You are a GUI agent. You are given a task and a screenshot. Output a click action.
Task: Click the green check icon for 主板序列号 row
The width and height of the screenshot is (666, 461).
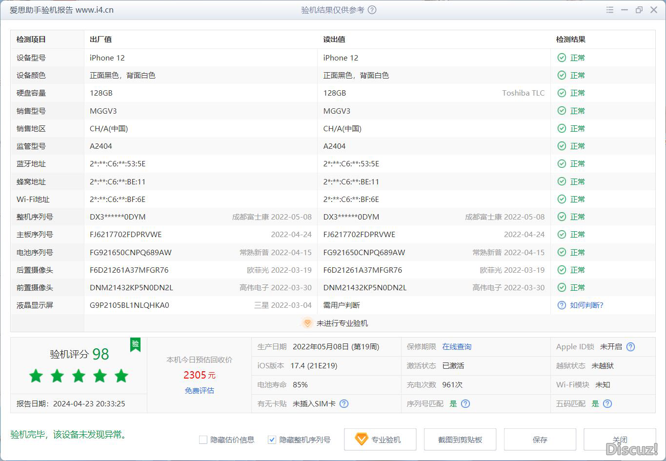coord(562,234)
